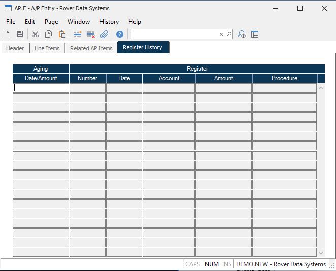Image resolution: width=336 pixels, height=271 pixels.
Task: Click the Save disk icon
Action: pyautogui.click(x=20, y=34)
